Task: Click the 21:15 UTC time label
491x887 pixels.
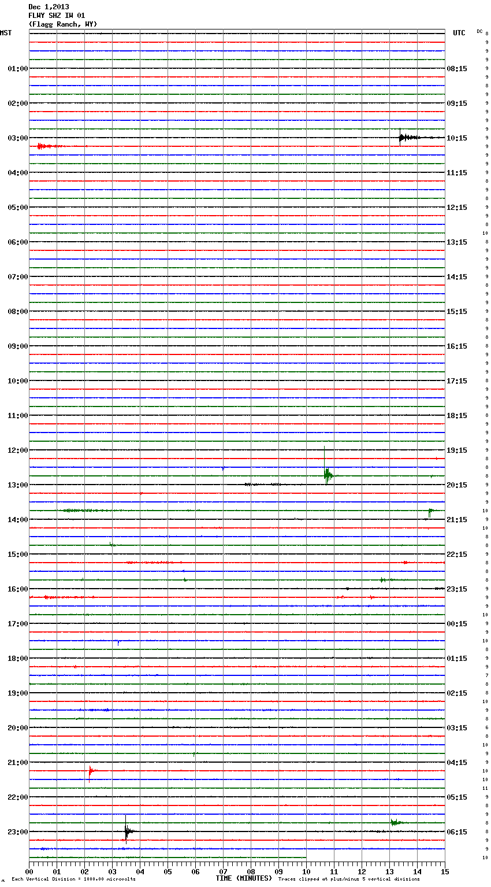Action: [x=457, y=520]
